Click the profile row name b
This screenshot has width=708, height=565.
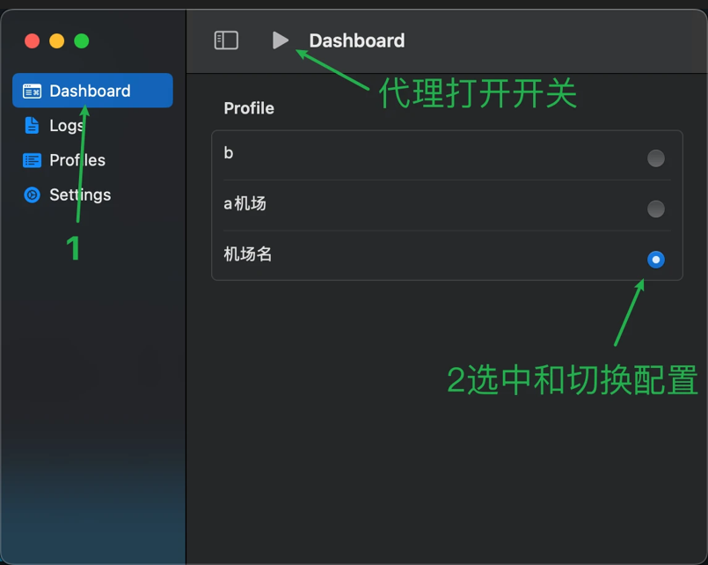click(x=229, y=153)
